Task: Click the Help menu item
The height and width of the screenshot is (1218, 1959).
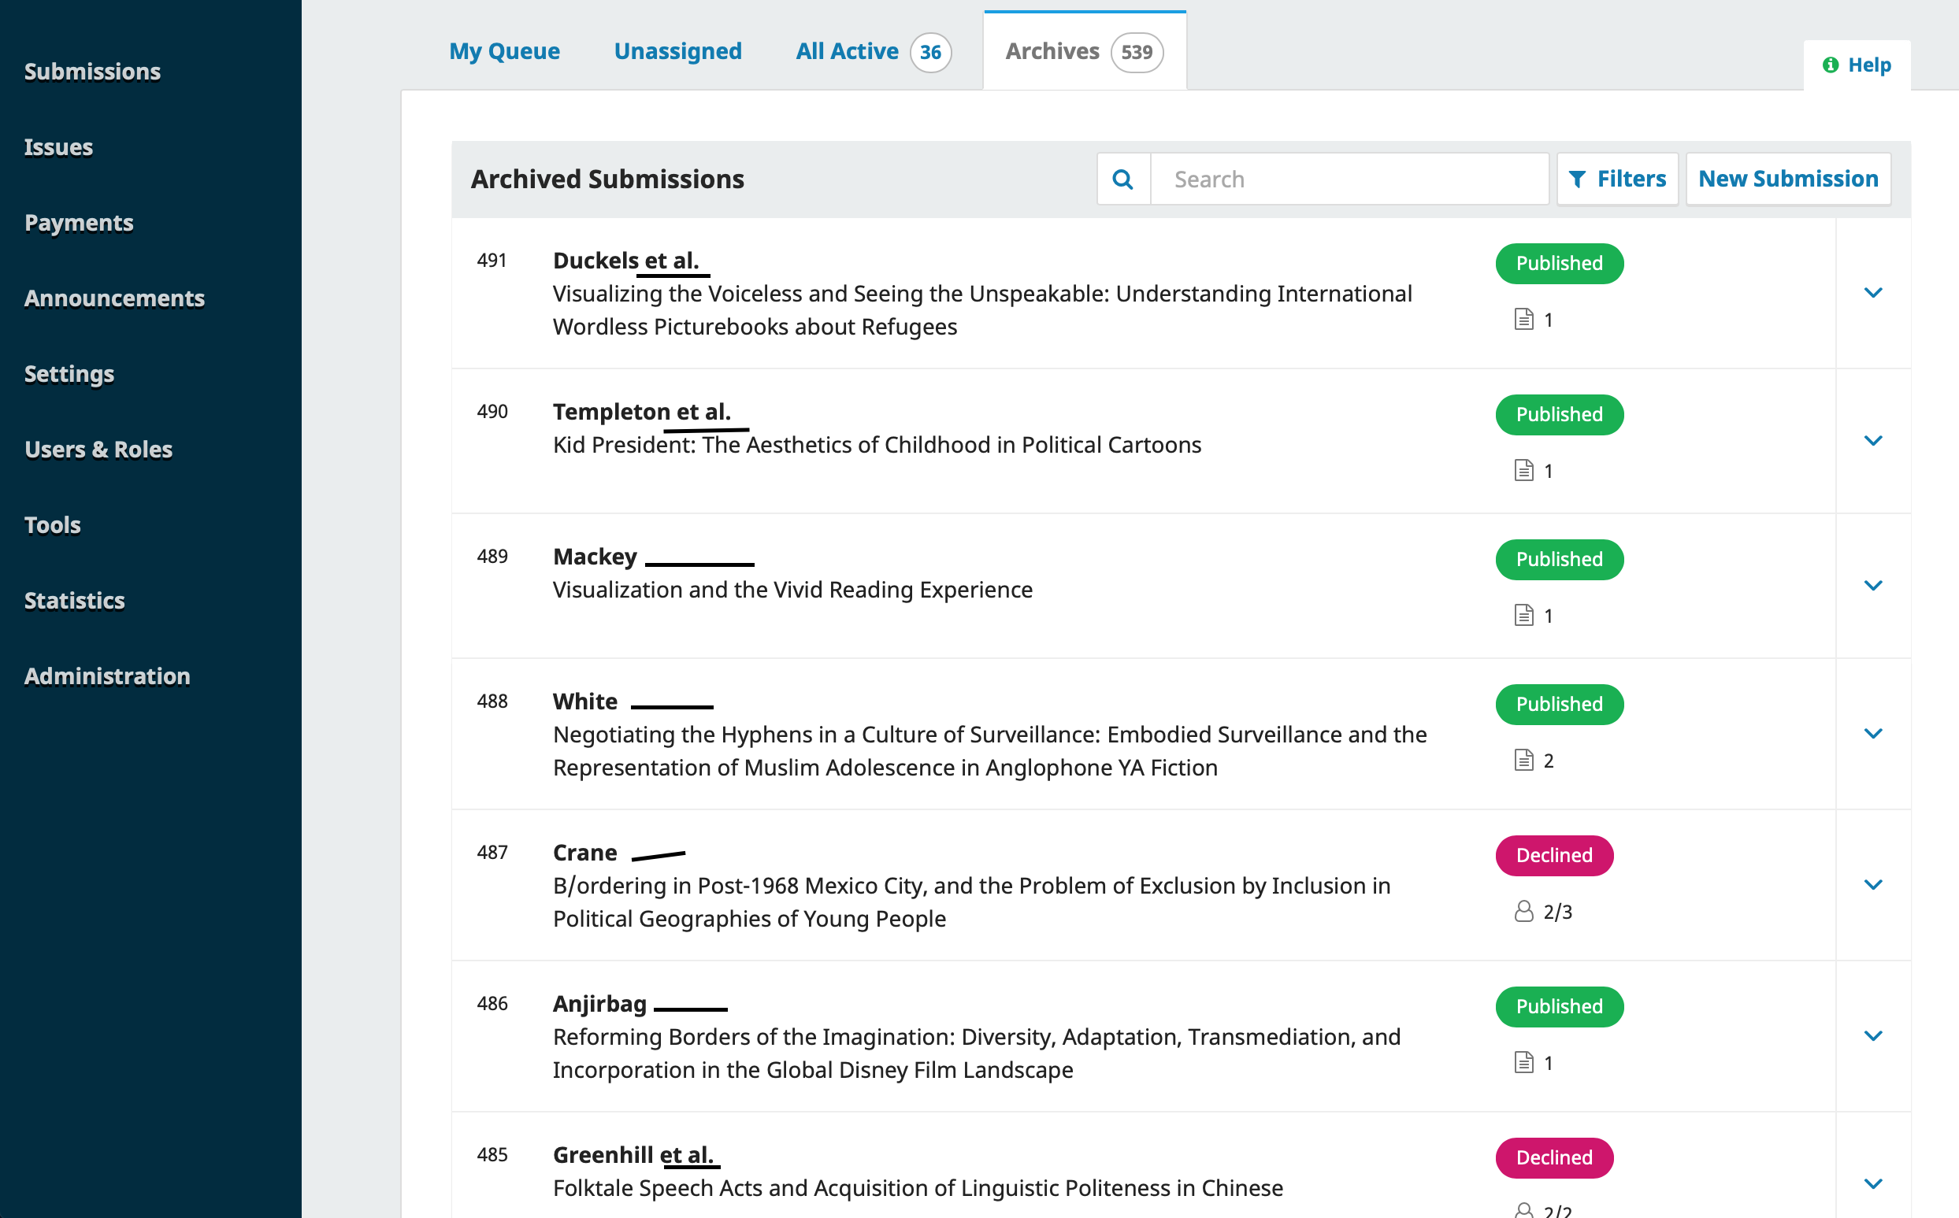Action: pyautogui.click(x=1857, y=61)
